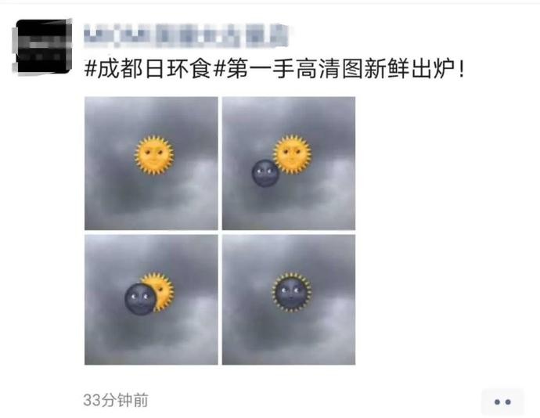Screen dimensions: 540x418
Task: Tap the dark moon emoji in top-right picture
Action: coord(265,173)
